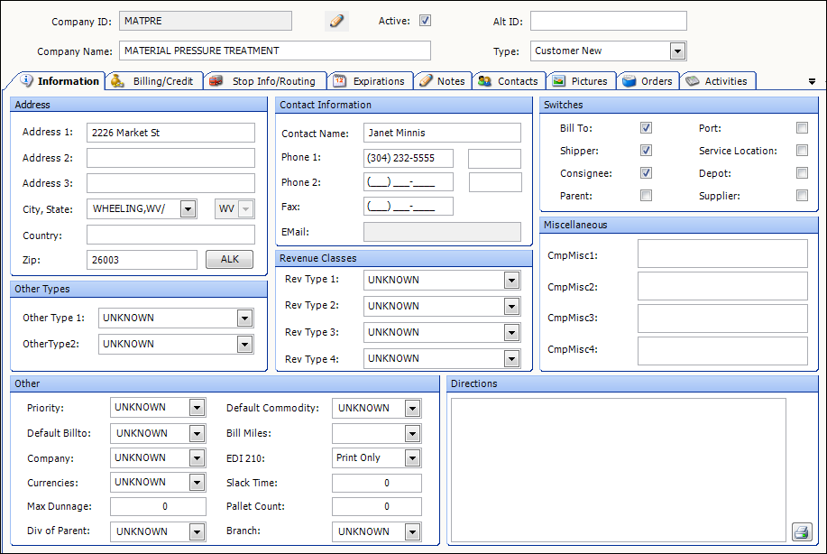Click the tab overflow arrow at right
The image size is (827, 554).
pos(813,81)
